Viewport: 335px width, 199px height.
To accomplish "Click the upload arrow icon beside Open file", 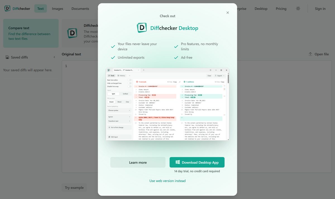I will (x=310, y=54).
